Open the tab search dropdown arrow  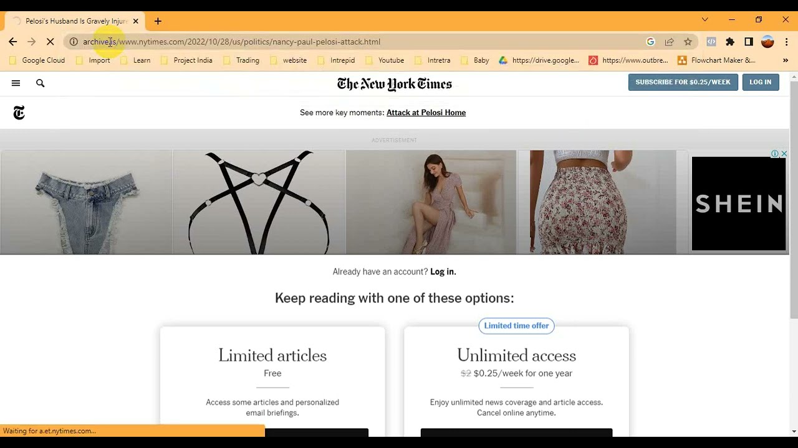pyautogui.click(x=704, y=20)
